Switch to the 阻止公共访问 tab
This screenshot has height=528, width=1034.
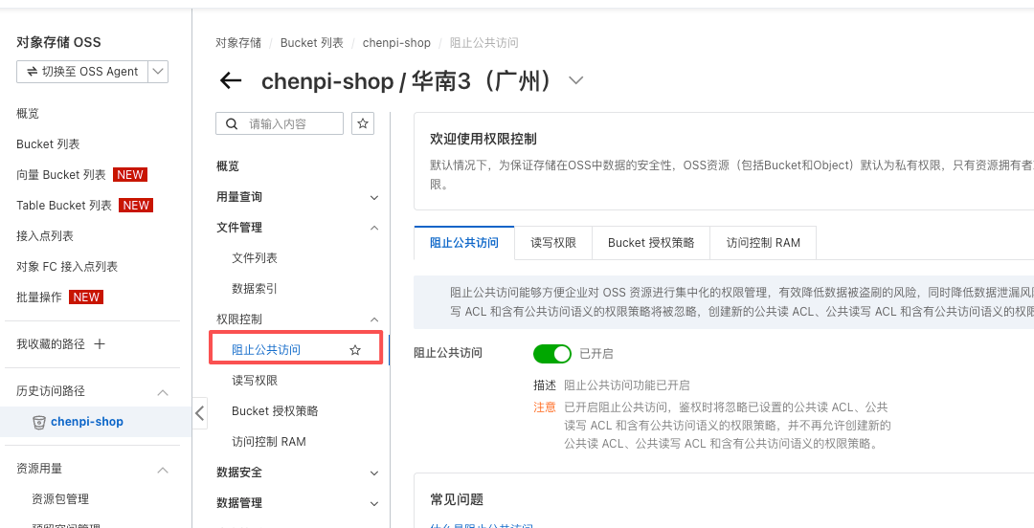[464, 243]
